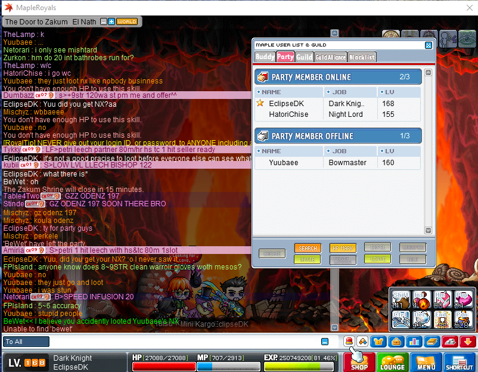Open the Stats bar chart icon
This screenshot has height=372, width=478.
coord(414,342)
